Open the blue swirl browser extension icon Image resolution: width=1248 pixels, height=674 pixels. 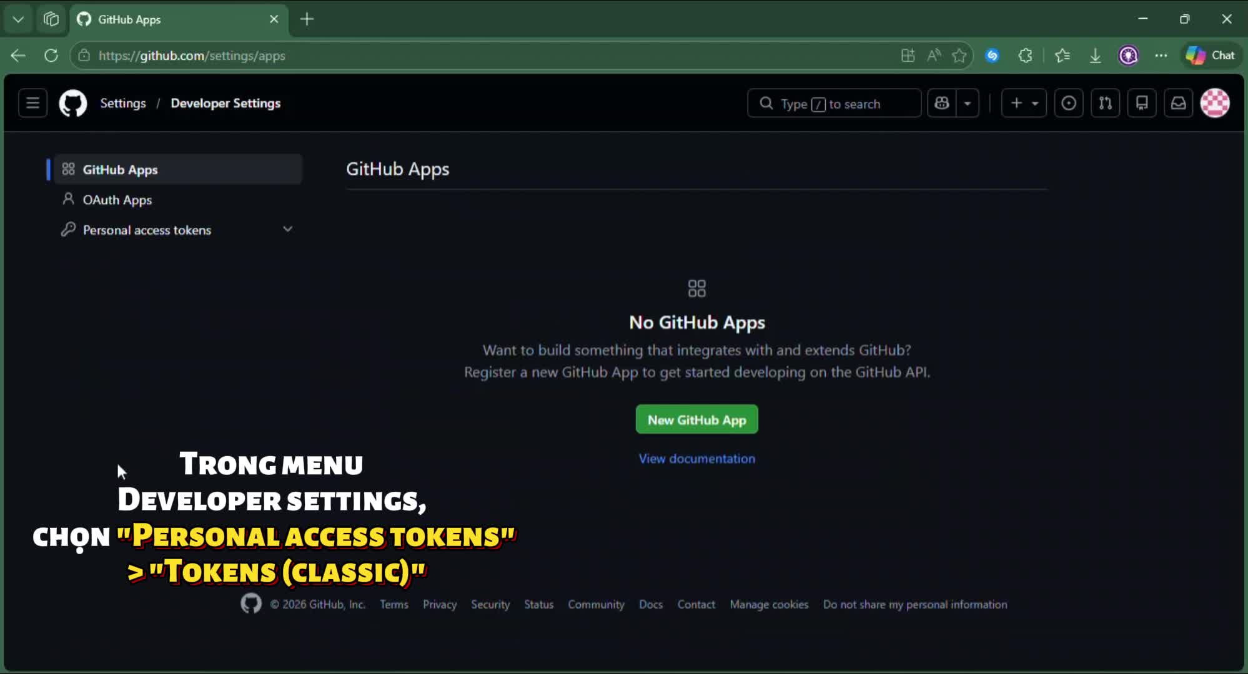click(x=992, y=56)
